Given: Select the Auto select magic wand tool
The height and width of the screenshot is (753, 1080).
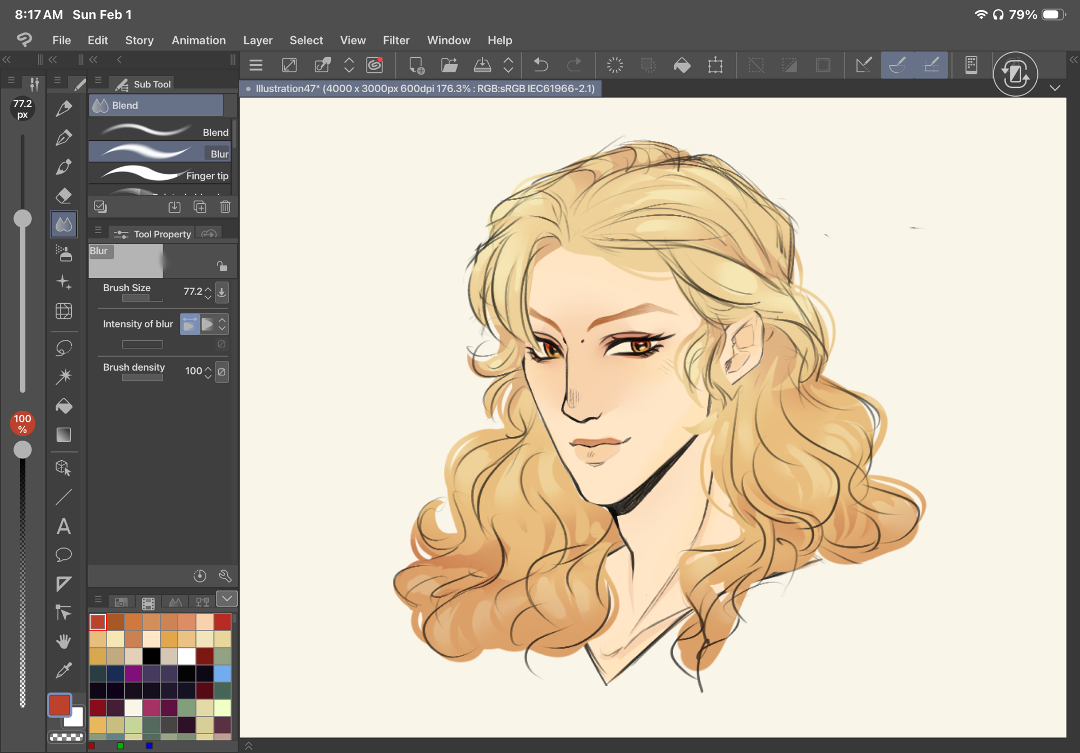Looking at the screenshot, I should coord(64,376).
